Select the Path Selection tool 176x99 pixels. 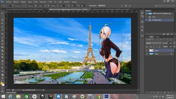point(2,68)
